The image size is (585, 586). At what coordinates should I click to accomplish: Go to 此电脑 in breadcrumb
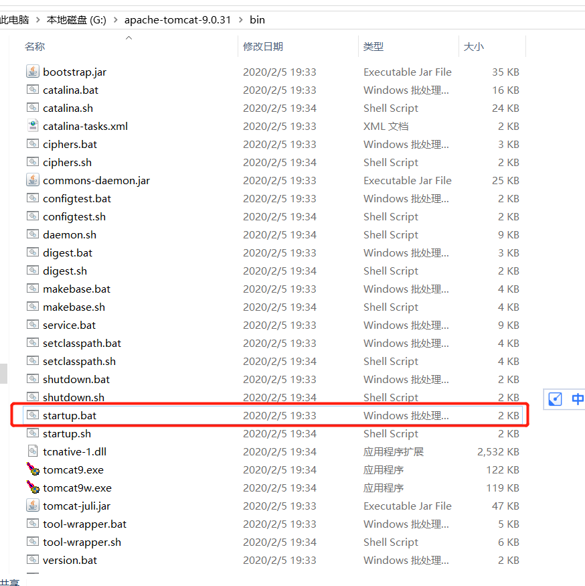14,20
